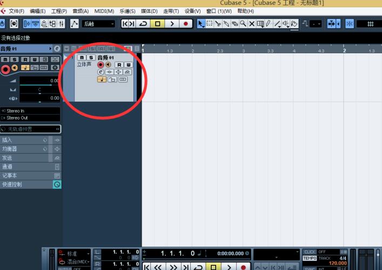Image resolution: width=382 pixels, height=270 pixels.
Task: Open channel settings e button on track 音频 01
Action: (100, 72)
